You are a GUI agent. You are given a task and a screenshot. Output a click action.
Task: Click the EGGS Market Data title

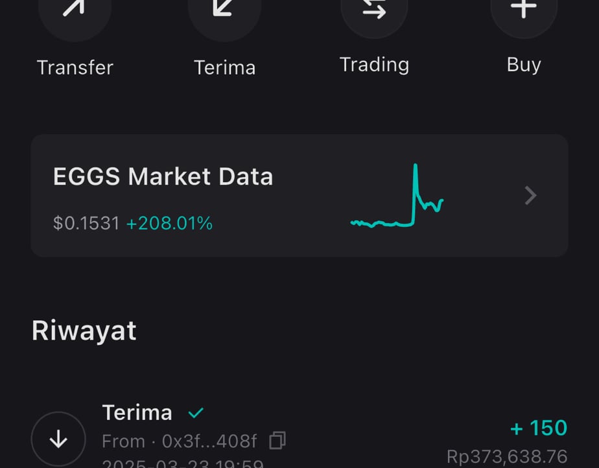(x=163, y=176)
